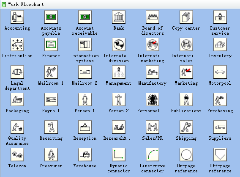The image size is (240, 177).
Task: Click the 'Management' label text
Action: point(119,83)
